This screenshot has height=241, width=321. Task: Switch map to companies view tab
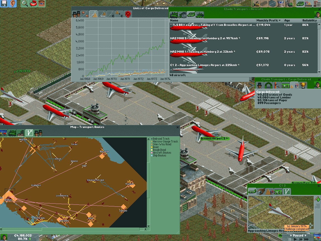pos(38,133)
